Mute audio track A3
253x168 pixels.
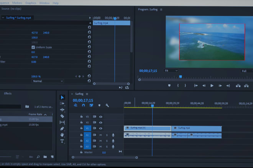click(100, 147)
